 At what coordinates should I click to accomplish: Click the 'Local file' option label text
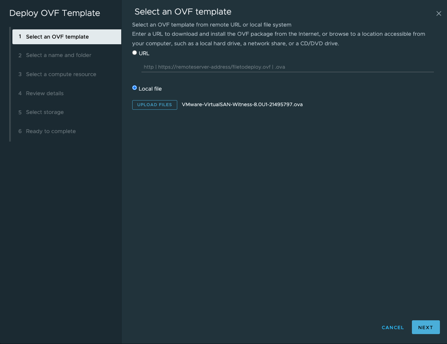(150, 89)
